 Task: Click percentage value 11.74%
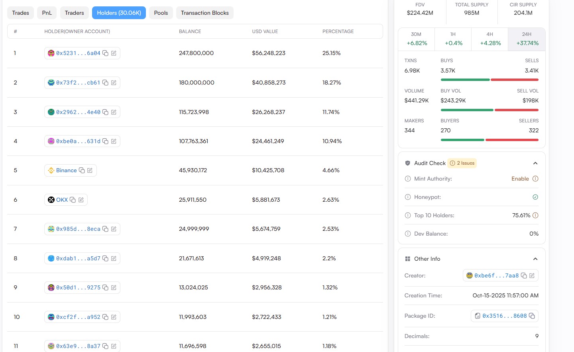click(331, 112)
